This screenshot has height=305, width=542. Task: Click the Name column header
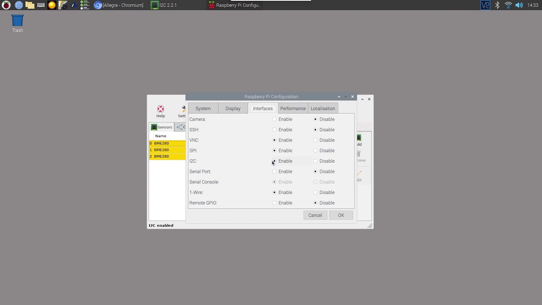(160, 136)
